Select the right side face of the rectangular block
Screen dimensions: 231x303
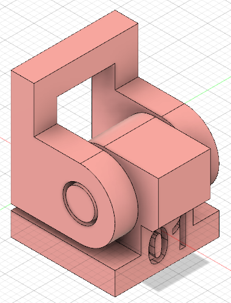(184, 189)
